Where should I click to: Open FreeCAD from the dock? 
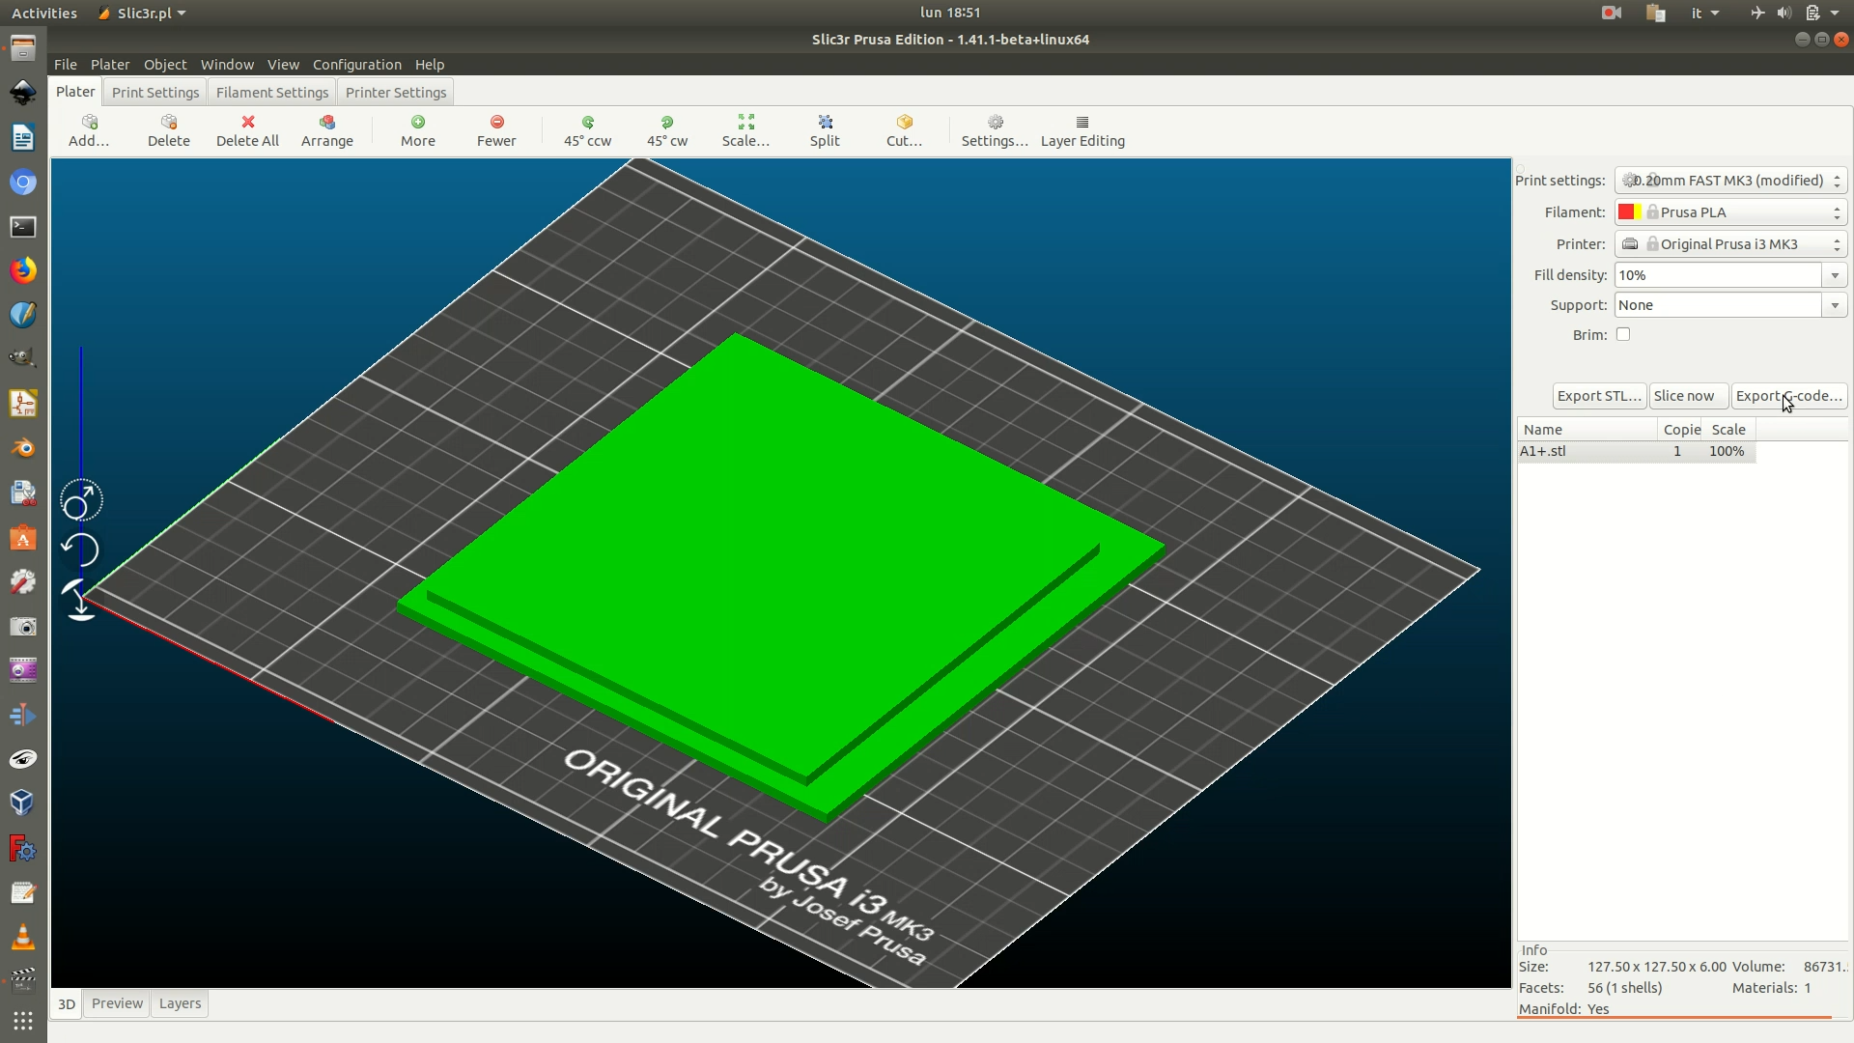(23, 849)
